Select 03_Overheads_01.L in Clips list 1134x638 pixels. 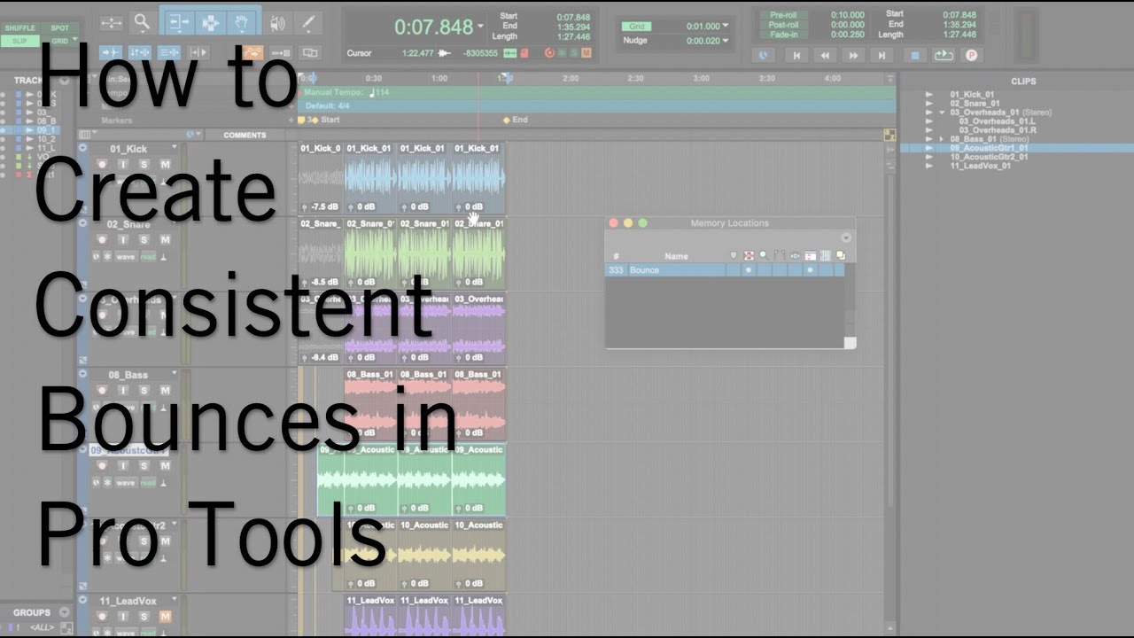[997, 121]
